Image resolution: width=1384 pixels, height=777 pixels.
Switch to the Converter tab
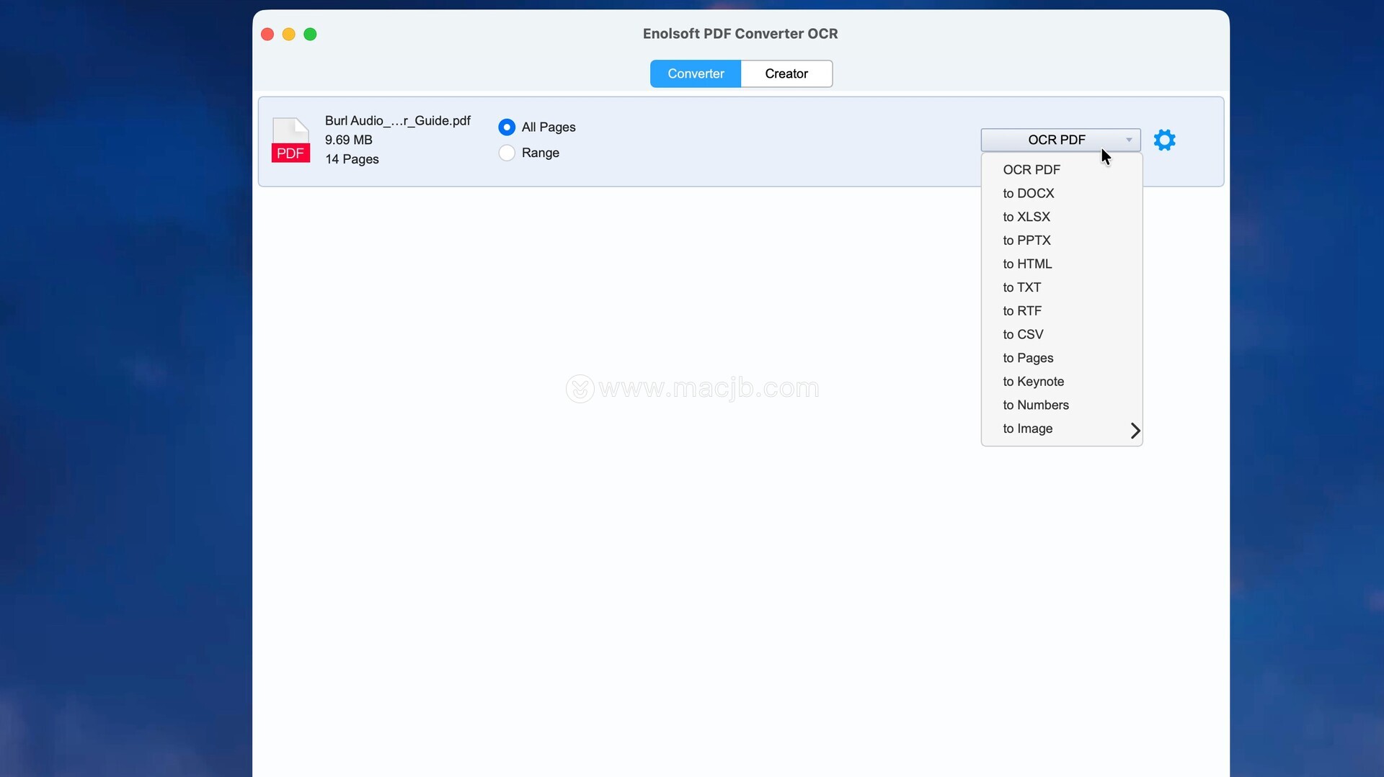[x=695, y=73]
